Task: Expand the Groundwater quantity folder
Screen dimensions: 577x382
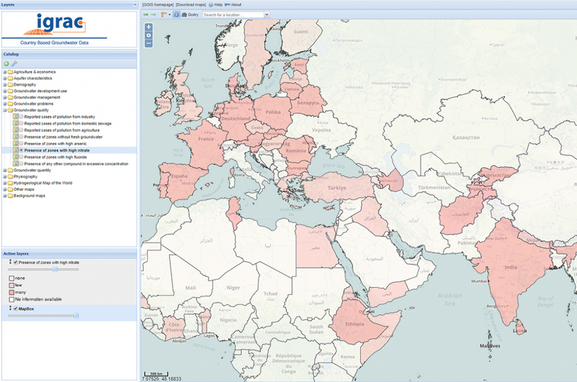Action: coord(5,170)
